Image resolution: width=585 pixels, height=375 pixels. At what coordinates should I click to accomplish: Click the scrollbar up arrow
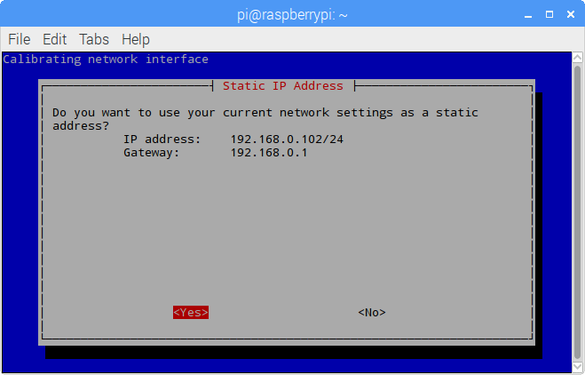578,58
